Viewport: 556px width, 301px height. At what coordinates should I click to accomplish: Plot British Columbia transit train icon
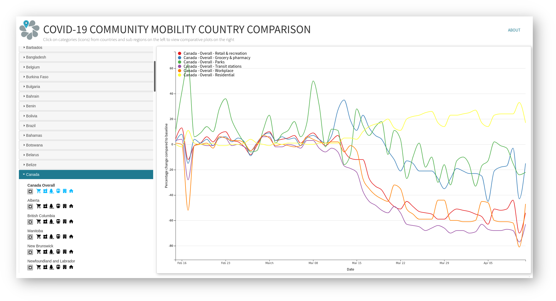click(58, 221)
